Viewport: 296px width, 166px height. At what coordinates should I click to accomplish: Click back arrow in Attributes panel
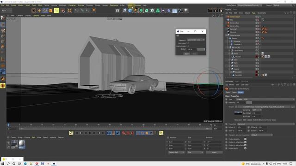pyautogui.click(x=272, y=85)
